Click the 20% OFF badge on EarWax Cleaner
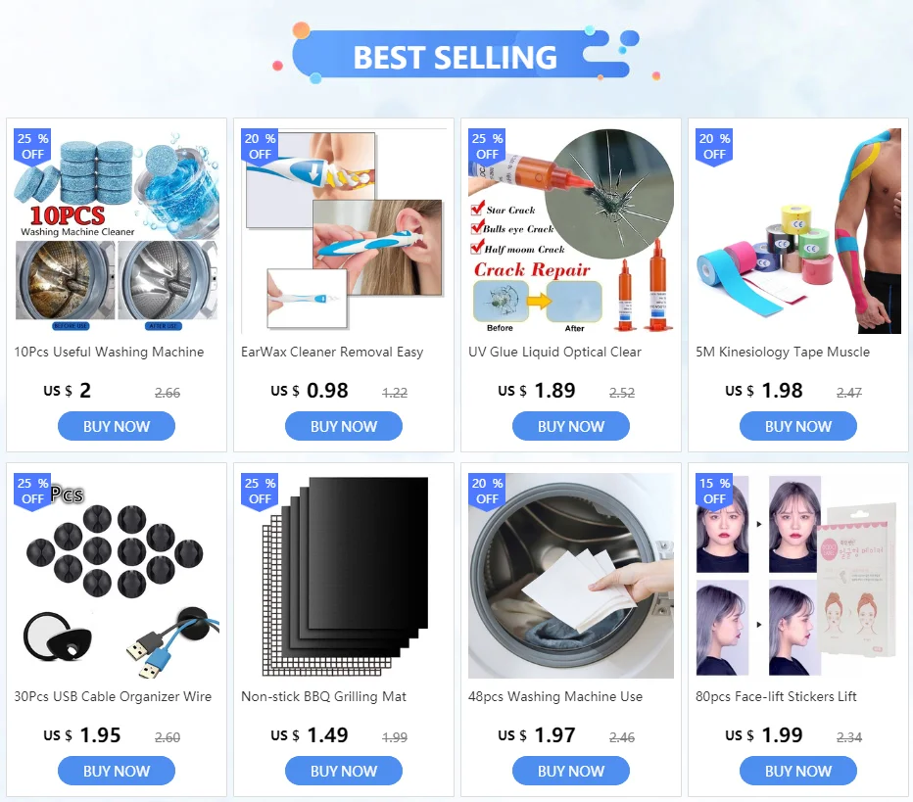The image size is (913, 802). coord(260,147)
